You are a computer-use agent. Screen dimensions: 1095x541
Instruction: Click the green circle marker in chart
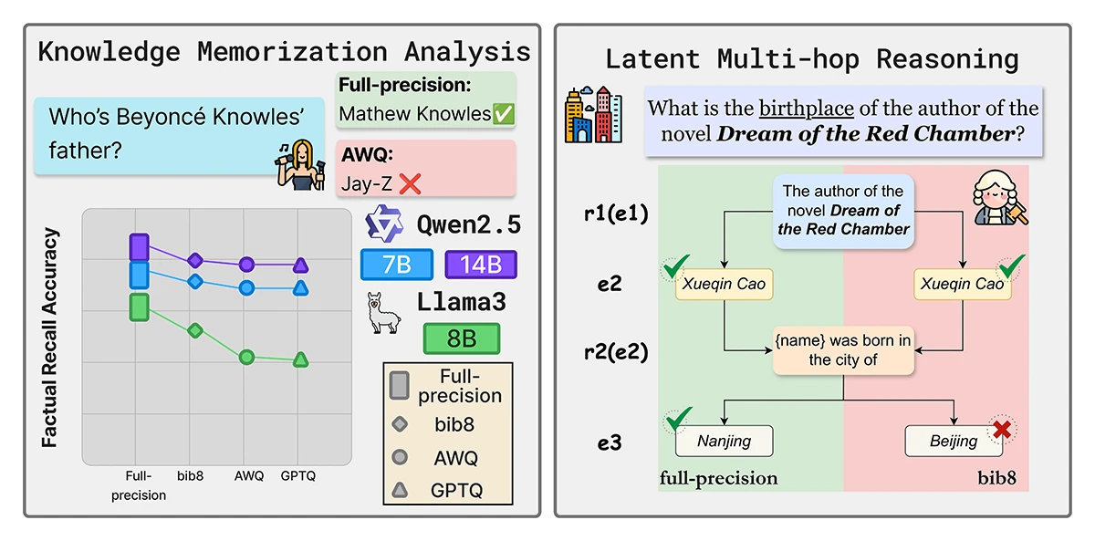(246, 357)
